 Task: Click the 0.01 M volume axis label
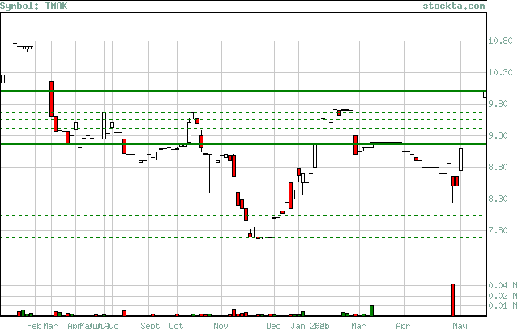pos(503,306)
